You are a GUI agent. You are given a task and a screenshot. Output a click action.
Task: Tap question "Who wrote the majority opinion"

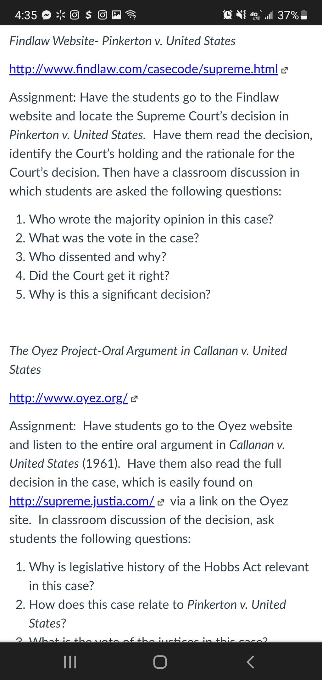coord(144,219)
